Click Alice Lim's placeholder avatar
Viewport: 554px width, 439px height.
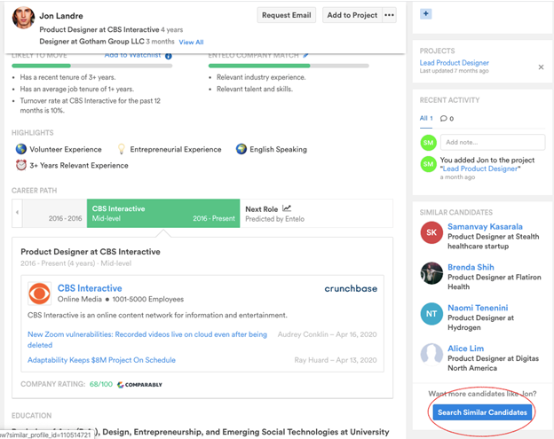click(431, 355)
